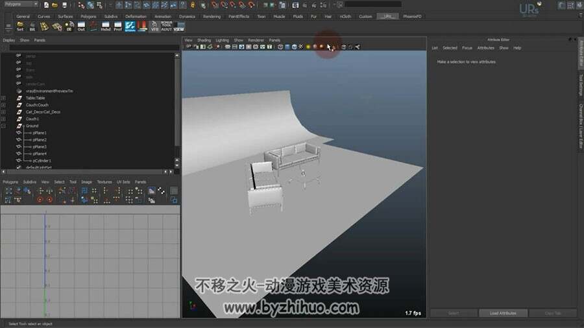Switch to the Polygons shelf tab
Screen dimensions: 584x328
[x=88, y=17]
